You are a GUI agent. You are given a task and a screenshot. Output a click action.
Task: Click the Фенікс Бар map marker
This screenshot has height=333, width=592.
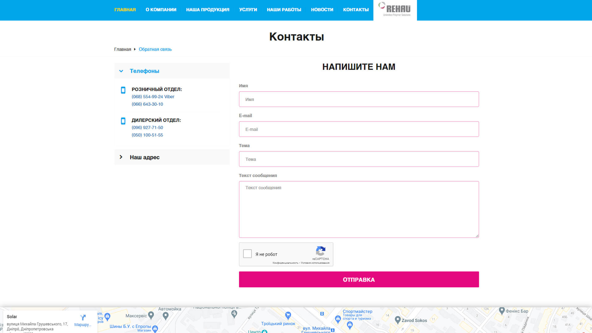502,310
